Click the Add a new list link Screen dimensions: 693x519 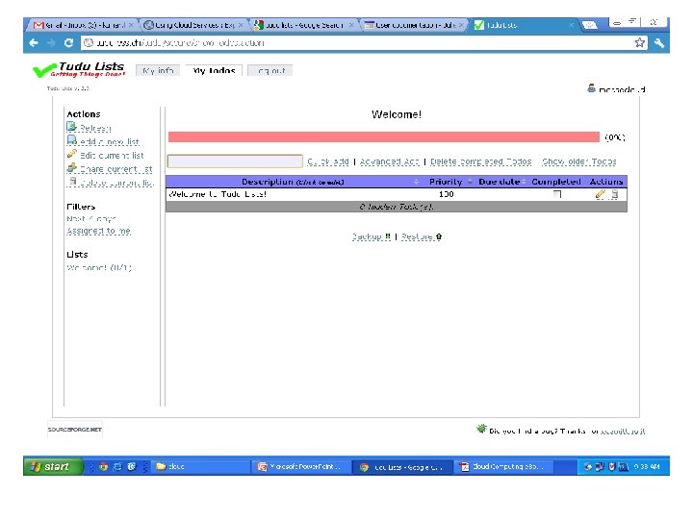pos(110,141)
